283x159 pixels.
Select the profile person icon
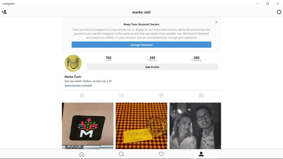(x=201, y=154)
